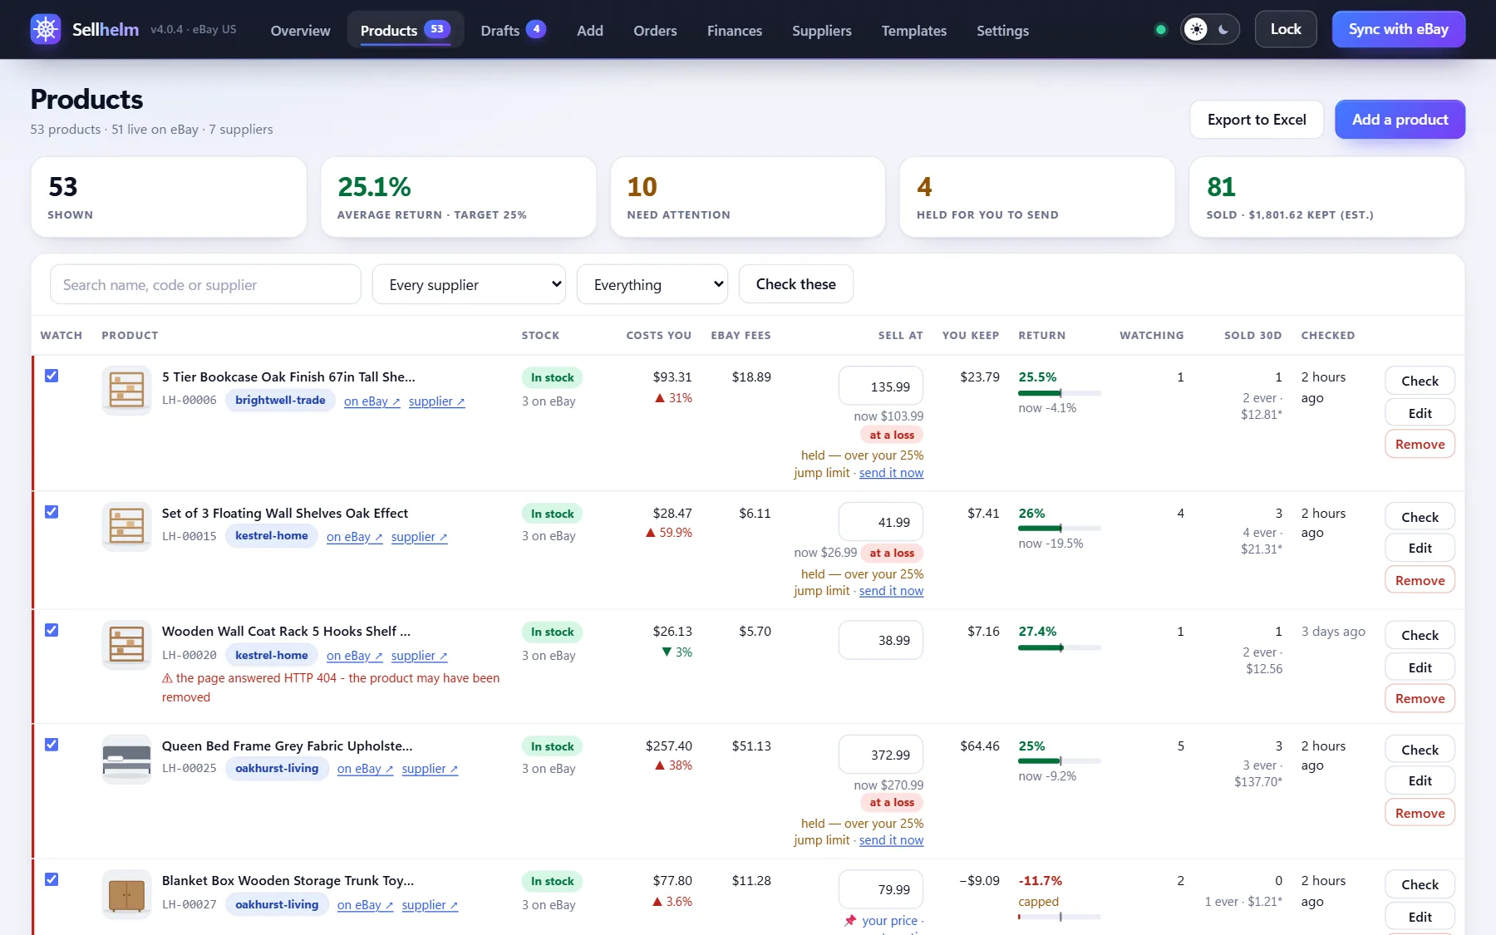This screenshot has width=1496, height=935.
Task: Check the 5 Tier Bookcase row
Action: tap(1420, 381)
